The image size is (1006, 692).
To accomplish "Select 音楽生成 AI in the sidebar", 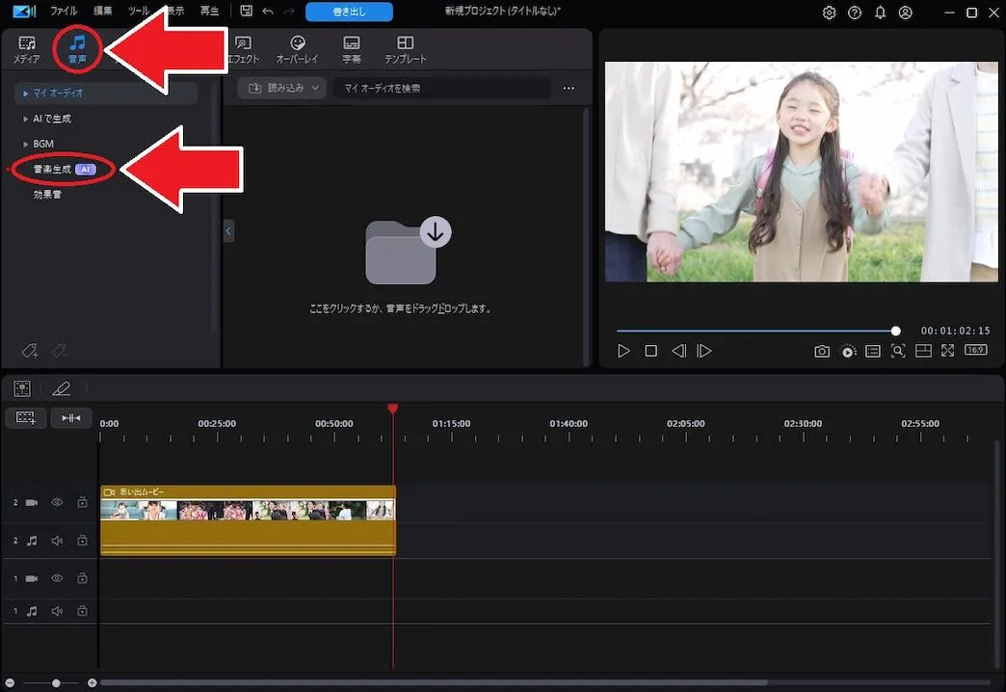I will tap(53, 169).
